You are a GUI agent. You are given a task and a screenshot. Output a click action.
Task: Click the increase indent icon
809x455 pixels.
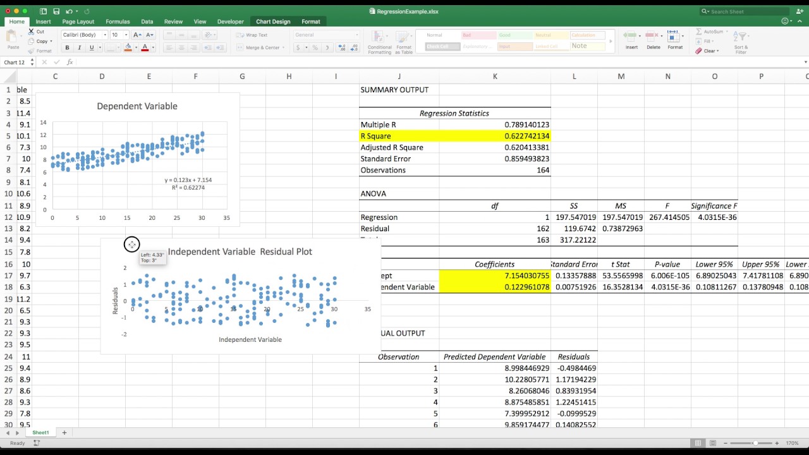pos(221,47)
